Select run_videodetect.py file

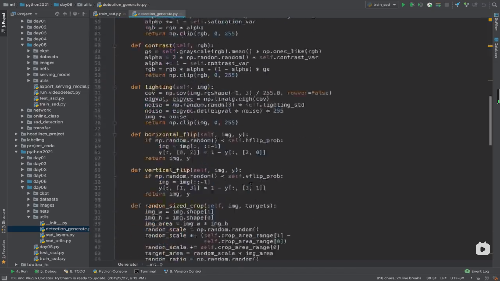point(57,92)
